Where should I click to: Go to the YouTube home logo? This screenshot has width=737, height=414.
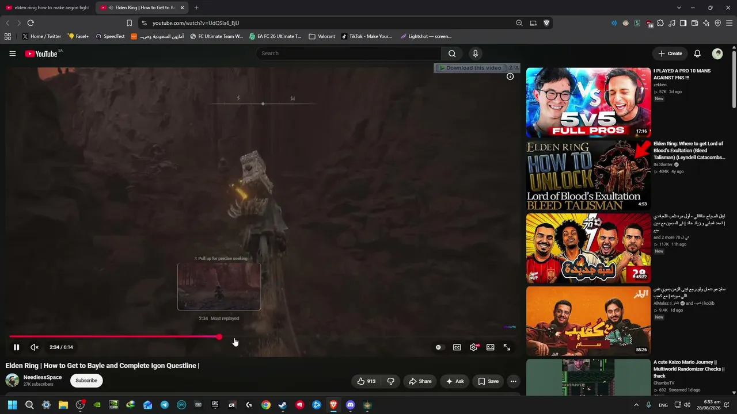click(x=41, y=53)
